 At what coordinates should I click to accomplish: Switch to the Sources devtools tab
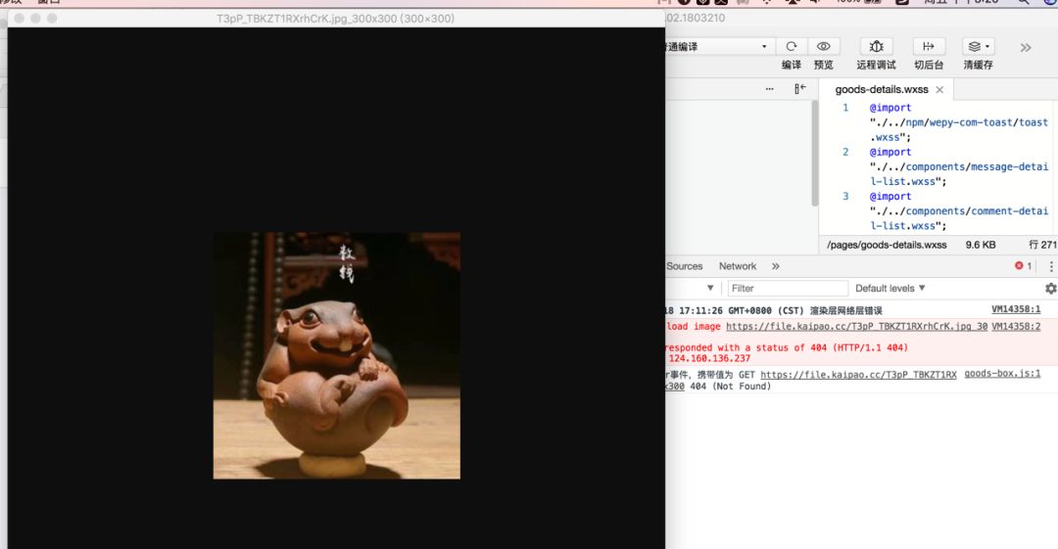click(x=684, y=266)
